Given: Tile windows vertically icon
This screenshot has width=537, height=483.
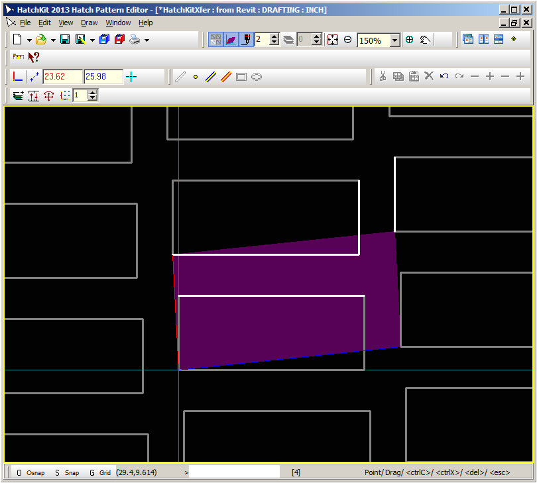Looking at the screenshot, I should pos(483,39).
